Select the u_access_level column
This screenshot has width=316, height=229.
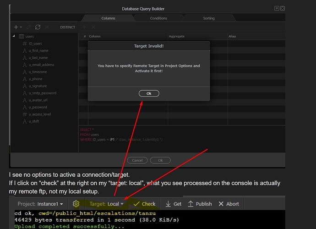click(x=40, y=114)
